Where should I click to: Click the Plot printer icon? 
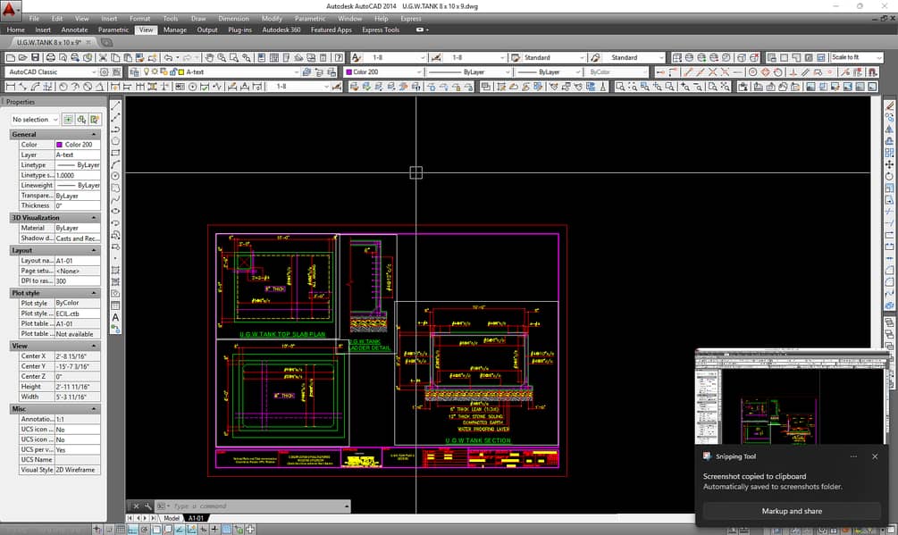point(50,58)
